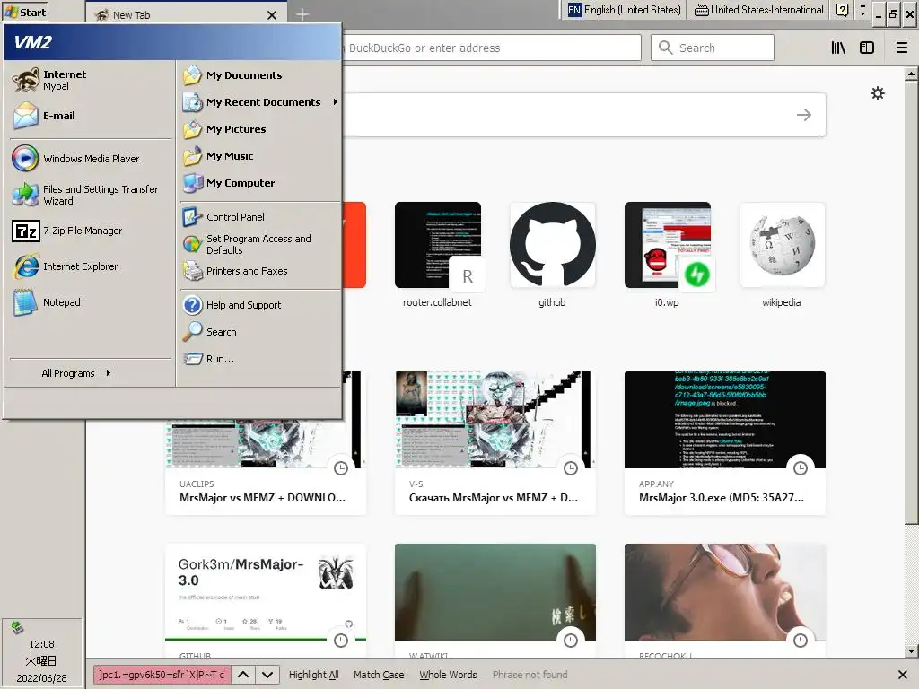Click the language bar help icon
This screenshot has width=919, height=689.
842,10
